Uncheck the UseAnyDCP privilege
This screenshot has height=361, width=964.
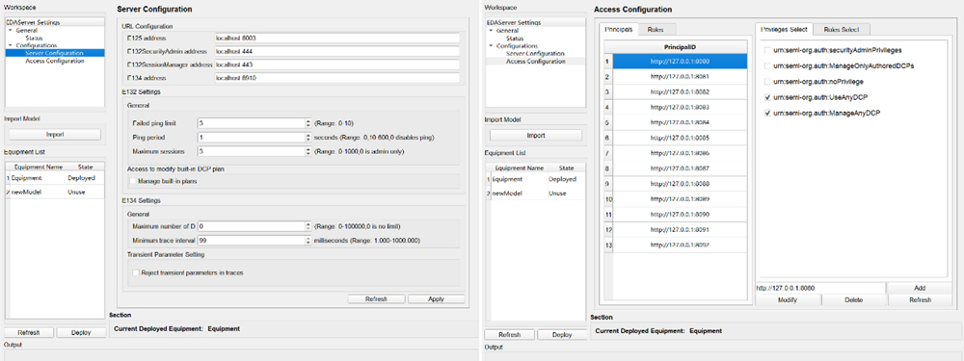click(766, 97)
